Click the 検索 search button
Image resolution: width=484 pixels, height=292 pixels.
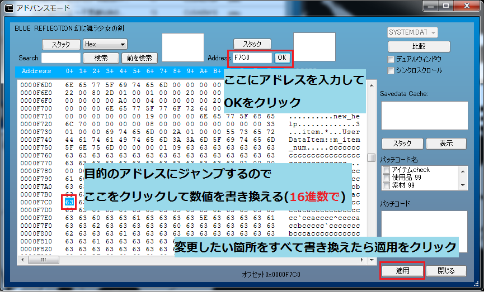pyautogui.click(x=101, y=58)
